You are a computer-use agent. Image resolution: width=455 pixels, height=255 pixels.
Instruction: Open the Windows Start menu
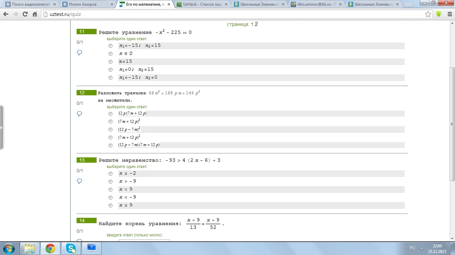click(x=9, y=248)
